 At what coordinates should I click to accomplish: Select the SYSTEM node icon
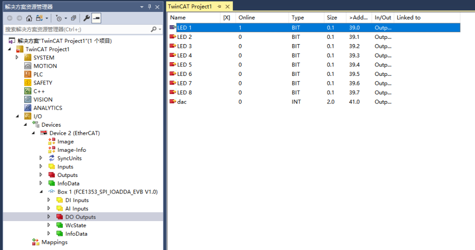click(28, 57)
